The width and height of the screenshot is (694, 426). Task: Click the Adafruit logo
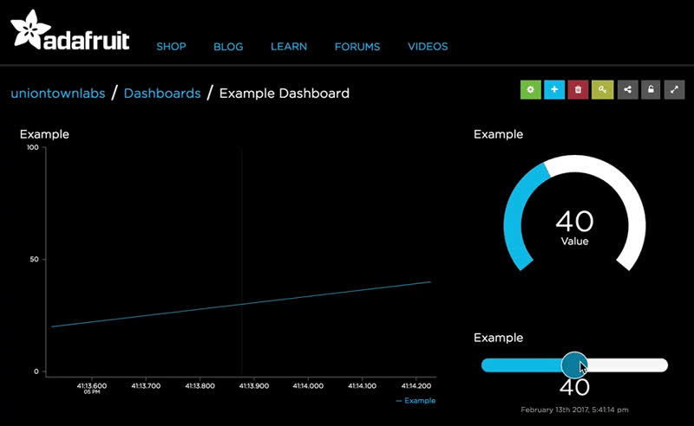70,30
